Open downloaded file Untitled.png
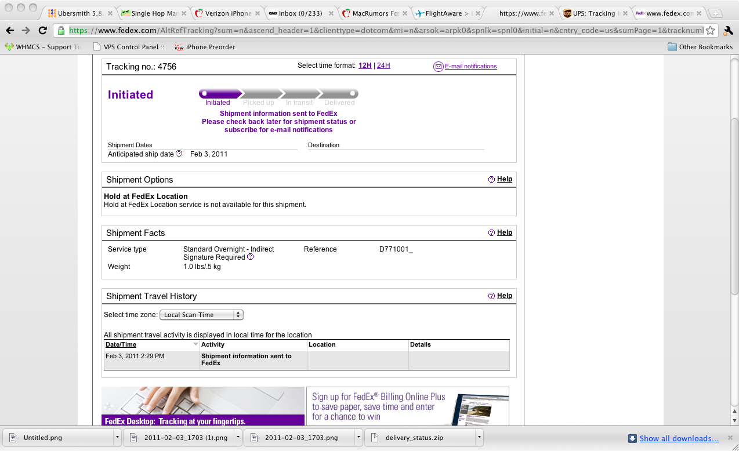This screenshot has height=451, width=739. click(x=59, y=438)
